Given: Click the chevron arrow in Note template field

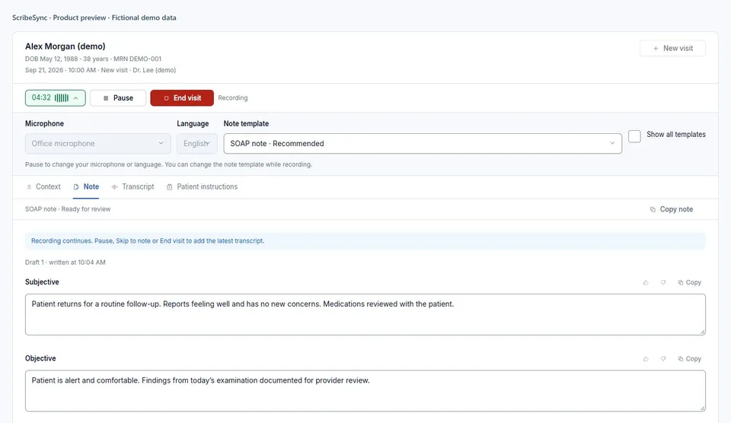Looking at the screenshot, I should pos(612,144).
